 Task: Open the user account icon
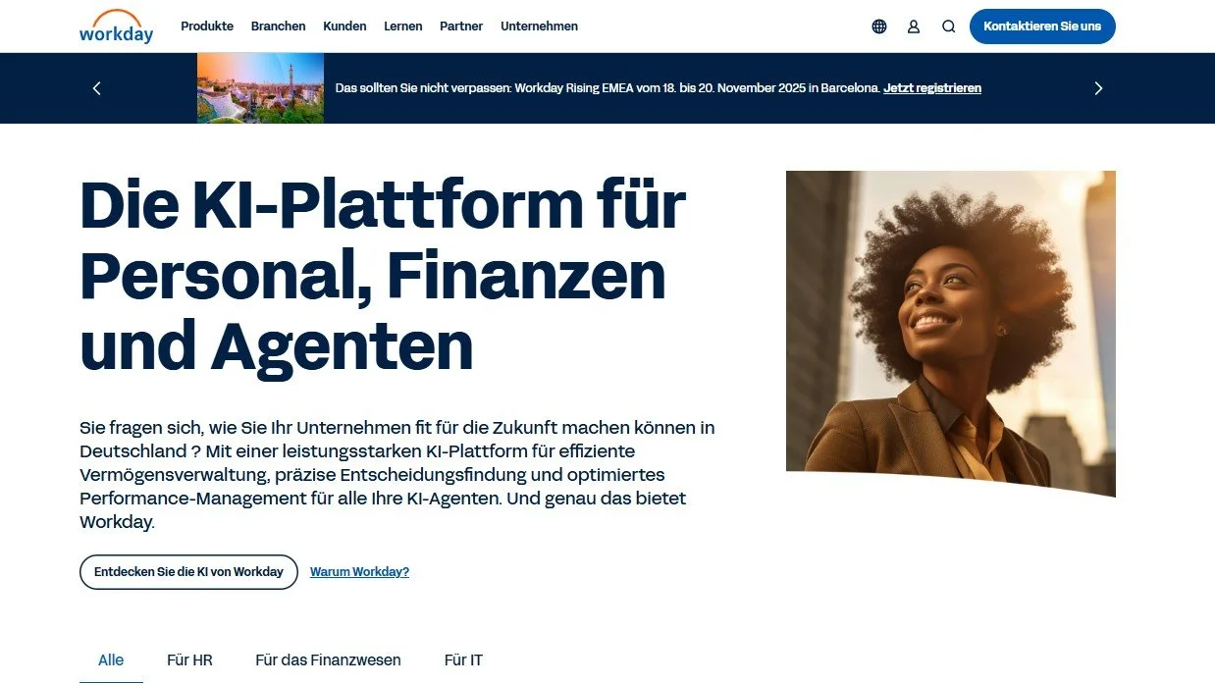click(914, 26)
